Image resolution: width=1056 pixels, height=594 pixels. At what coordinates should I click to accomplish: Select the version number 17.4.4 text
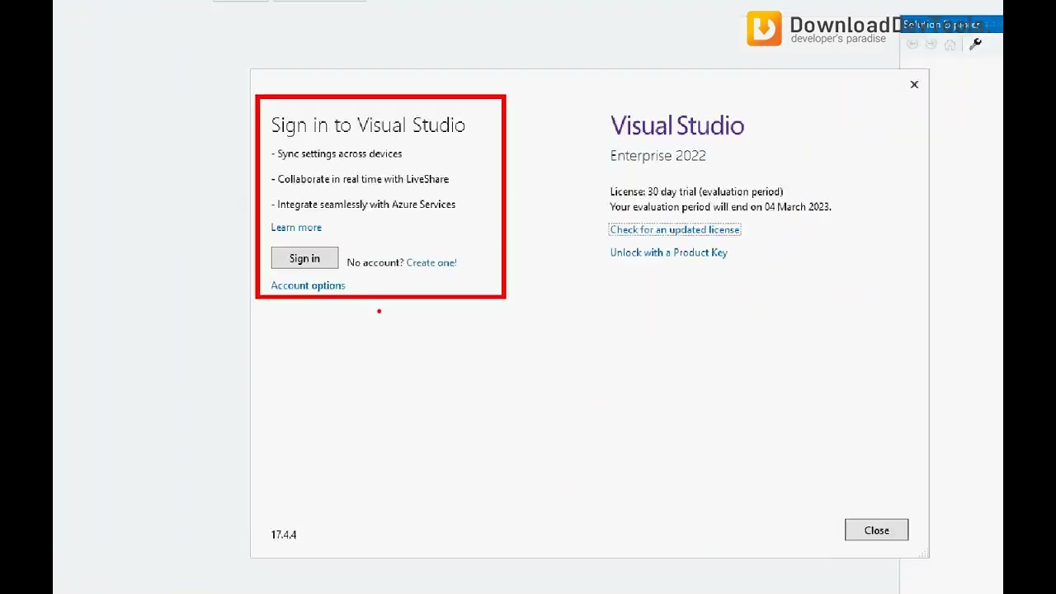point(284,535)
